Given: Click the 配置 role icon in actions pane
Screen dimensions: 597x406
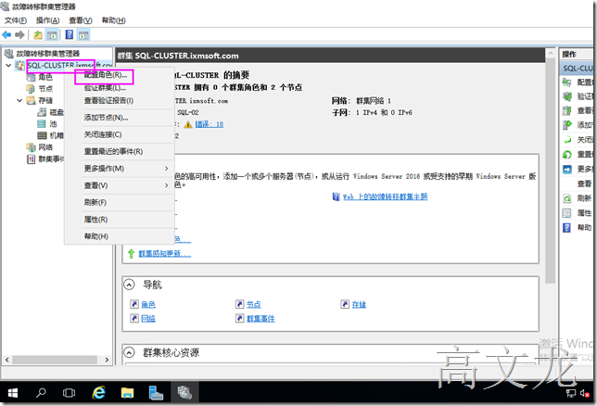Looking at the screenshot, I should click(567, 82).
